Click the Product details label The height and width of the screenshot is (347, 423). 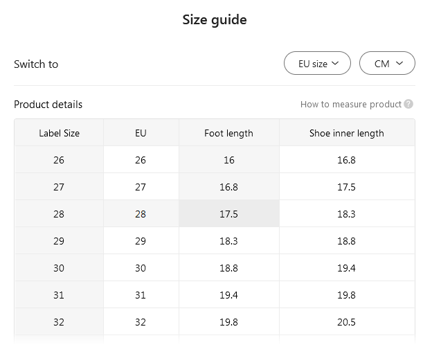tap(48, 105)
